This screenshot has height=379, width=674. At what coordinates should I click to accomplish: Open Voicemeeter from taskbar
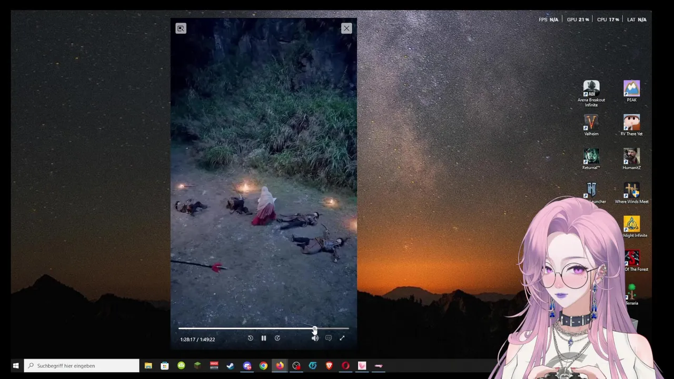click(214, 366)
